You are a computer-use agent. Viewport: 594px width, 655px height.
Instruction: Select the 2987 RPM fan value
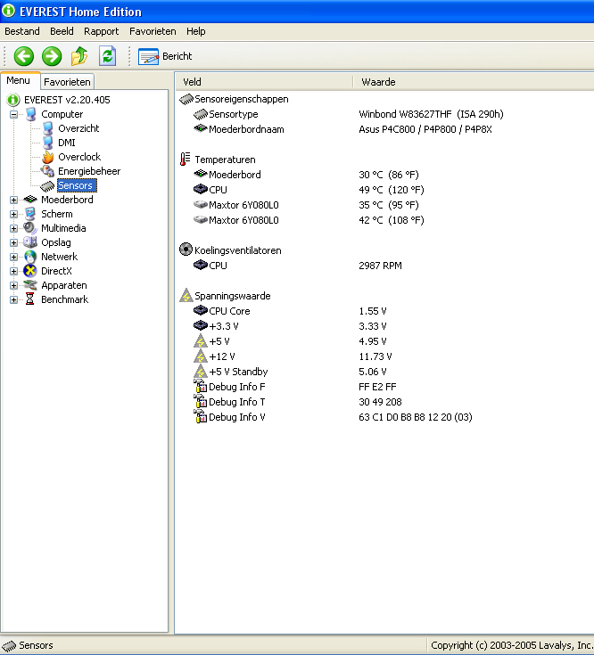tap(380, 266)
